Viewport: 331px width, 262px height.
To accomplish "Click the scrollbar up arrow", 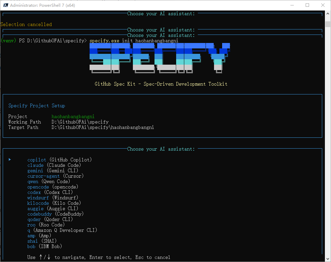I will [328, 14].
